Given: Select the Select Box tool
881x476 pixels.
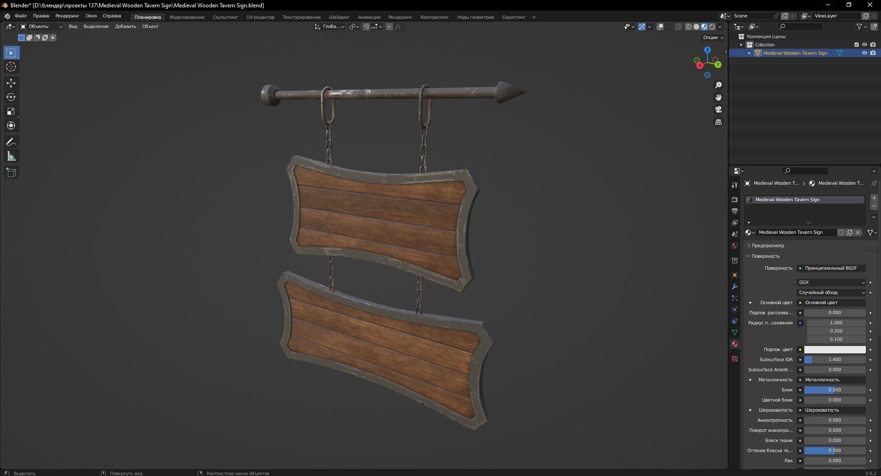Looking at the screenshot, I should (x=11, y=53).
